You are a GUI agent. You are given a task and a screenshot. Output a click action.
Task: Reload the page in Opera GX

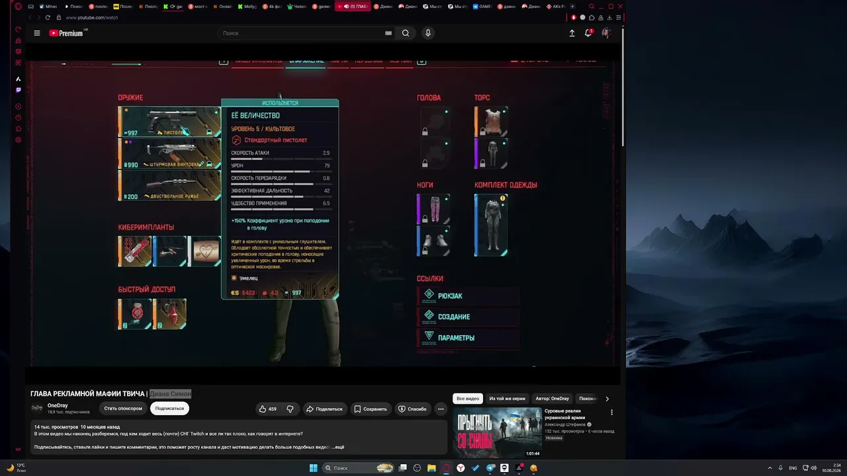click(x=48, y=17)
